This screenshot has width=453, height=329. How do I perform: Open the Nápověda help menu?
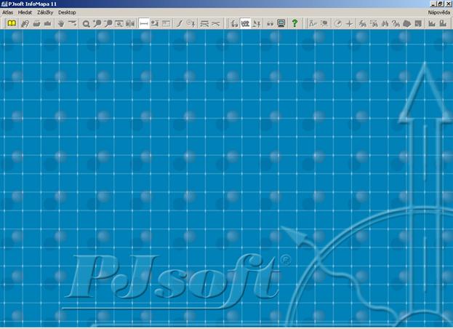tap(439, 12)
